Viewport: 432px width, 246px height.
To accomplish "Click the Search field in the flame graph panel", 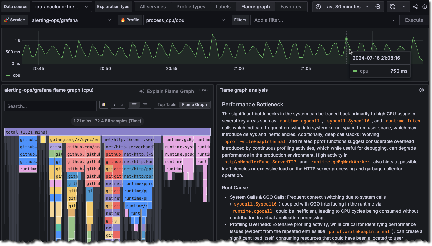I will 50,106.
